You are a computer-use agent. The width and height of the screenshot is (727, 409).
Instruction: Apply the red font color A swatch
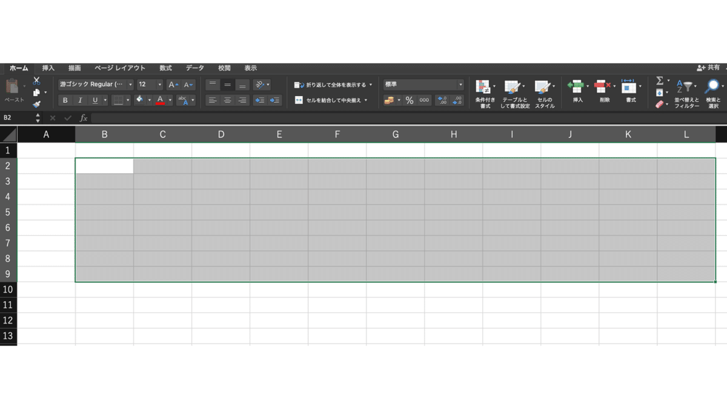click(161, 100)
